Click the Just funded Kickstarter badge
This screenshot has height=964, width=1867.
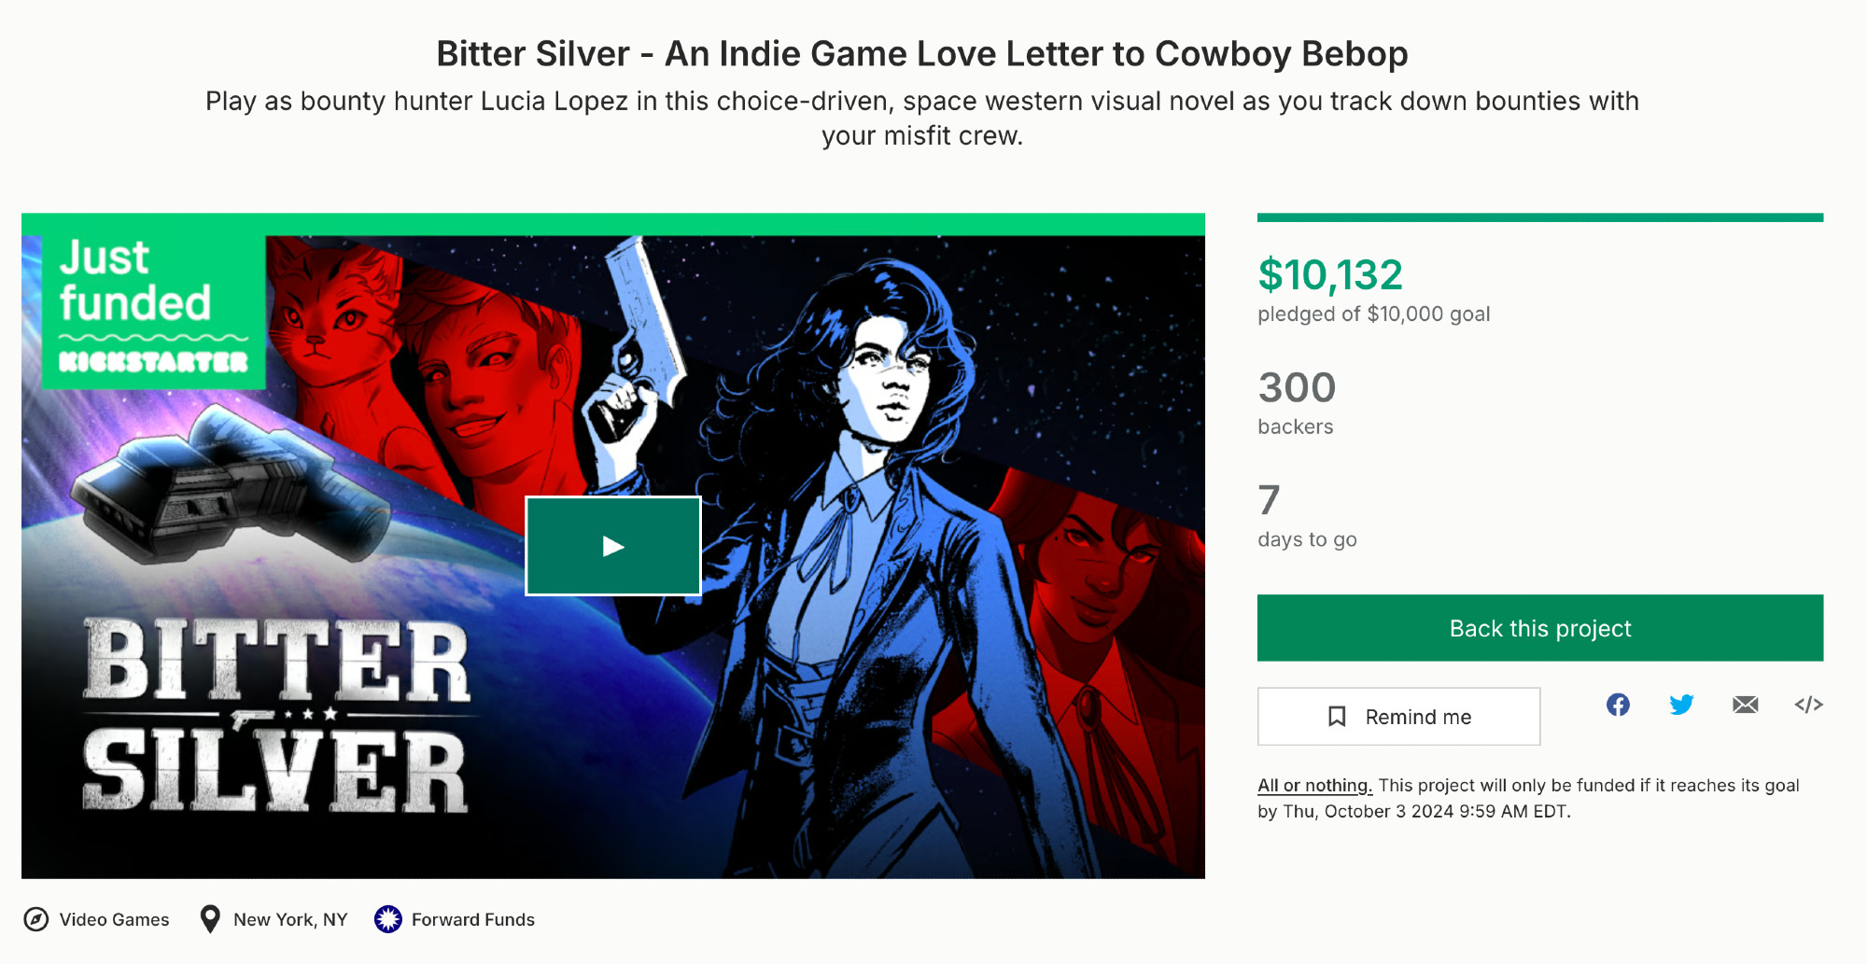click(x=154, y=310)
